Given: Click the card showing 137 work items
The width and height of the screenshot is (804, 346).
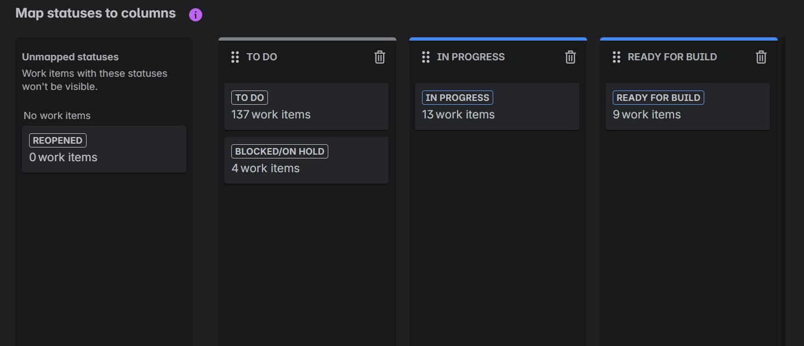Looking at the screenshot, I should pyautogui.click(x=306, y=106).
